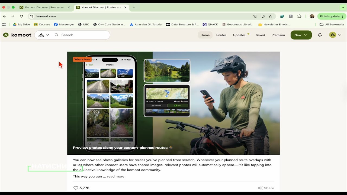Open the Updates tab
This screenshot has width=347, height=195.
(239, 35)
